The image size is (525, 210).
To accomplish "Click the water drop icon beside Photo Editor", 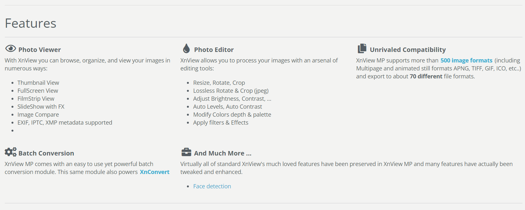I will click(x=186, y=48).
